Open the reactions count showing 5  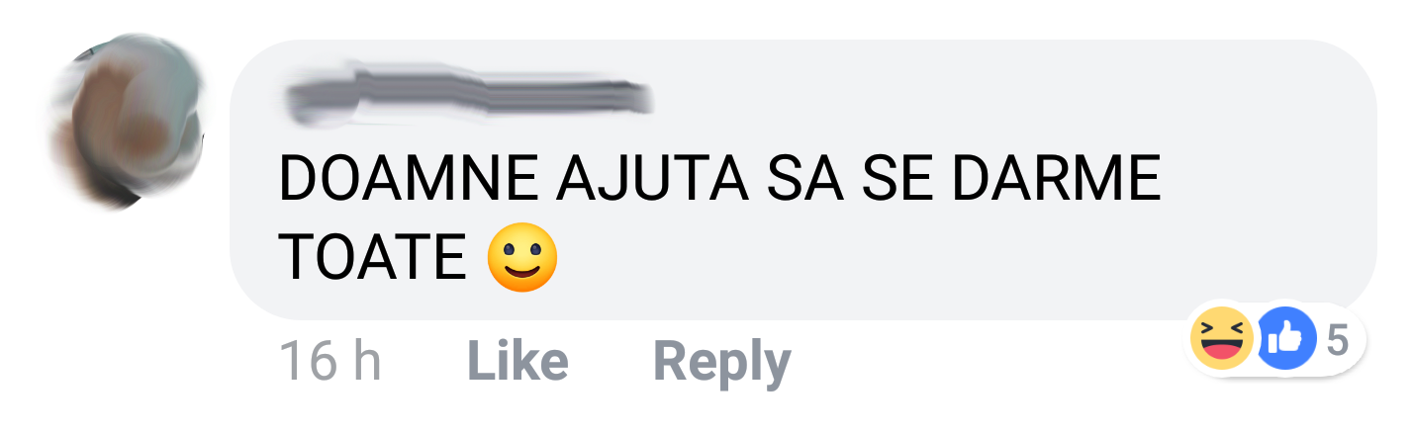pos(1337,340)
